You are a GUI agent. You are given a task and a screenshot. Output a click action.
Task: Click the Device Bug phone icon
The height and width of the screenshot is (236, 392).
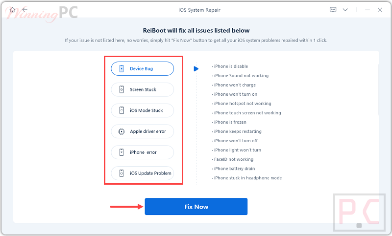point(121,69)
